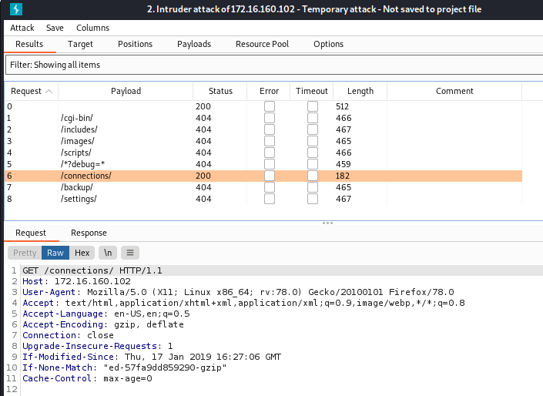
Task: Open the Save menu
Action: pos(55,28)
